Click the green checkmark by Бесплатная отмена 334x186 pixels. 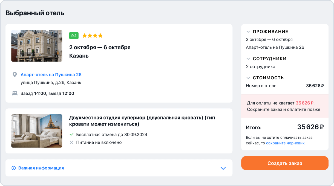[x=71, y=135]
